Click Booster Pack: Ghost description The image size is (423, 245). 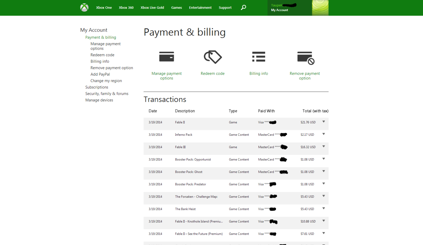[x=189, y=172]
